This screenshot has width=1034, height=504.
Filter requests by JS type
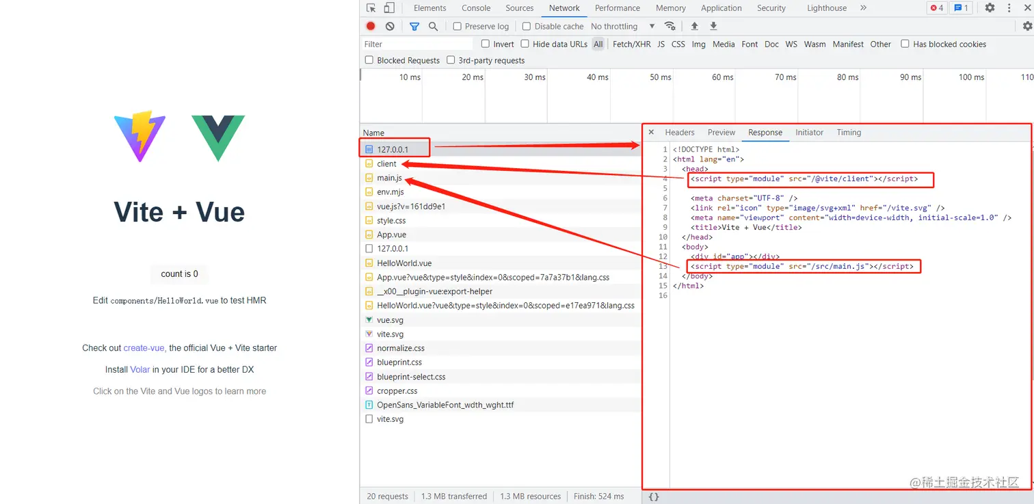(661, 44)
